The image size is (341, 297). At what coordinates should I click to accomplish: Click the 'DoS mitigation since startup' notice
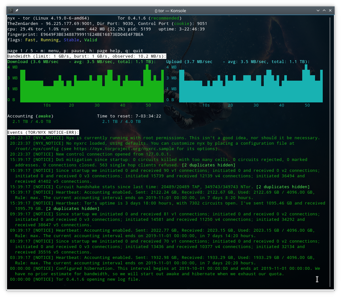(159, 162)
